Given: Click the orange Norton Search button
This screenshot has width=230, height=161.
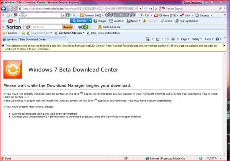Looking at the screenshot, I should click(x=68, y=27).
